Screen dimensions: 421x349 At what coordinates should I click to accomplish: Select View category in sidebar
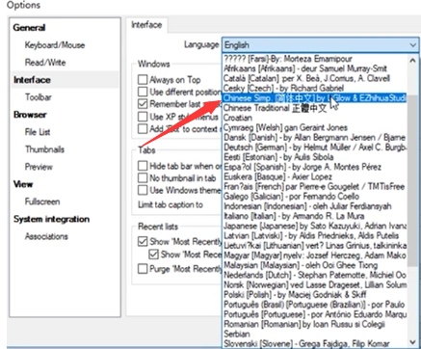point(23,184)
